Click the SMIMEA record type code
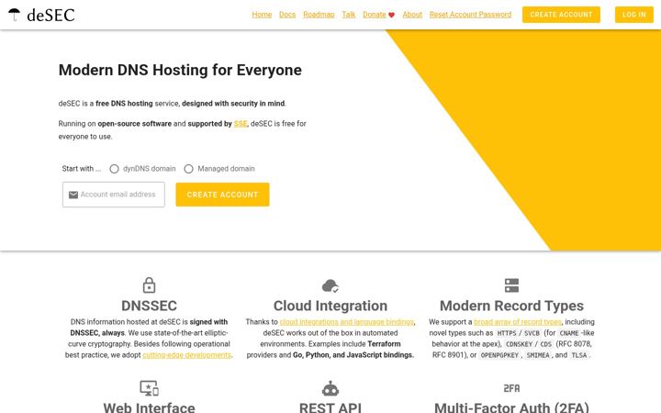This screenshot has width=661, height=413. click(x=538, y=355)
